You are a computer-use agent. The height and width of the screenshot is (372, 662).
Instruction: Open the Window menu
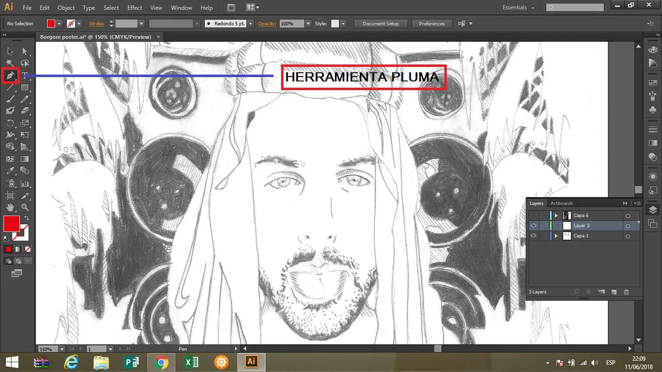pyautogui.click(x=182, y=8)
